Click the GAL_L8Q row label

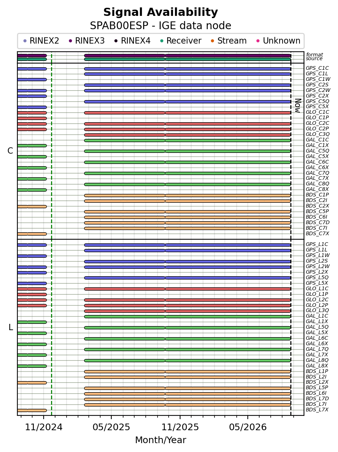(317, 360)
